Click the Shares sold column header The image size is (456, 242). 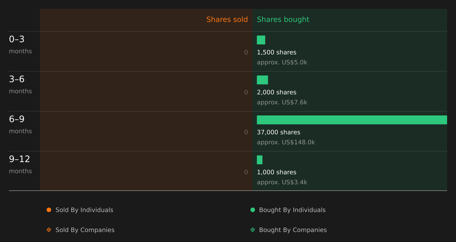pos(227,19)
